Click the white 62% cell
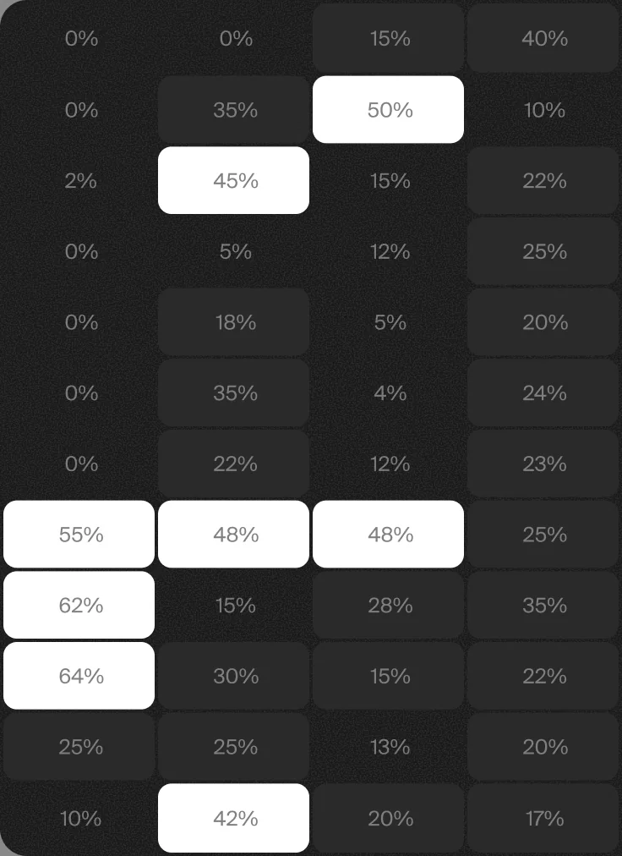622x856 pixels. pos(79,605)
